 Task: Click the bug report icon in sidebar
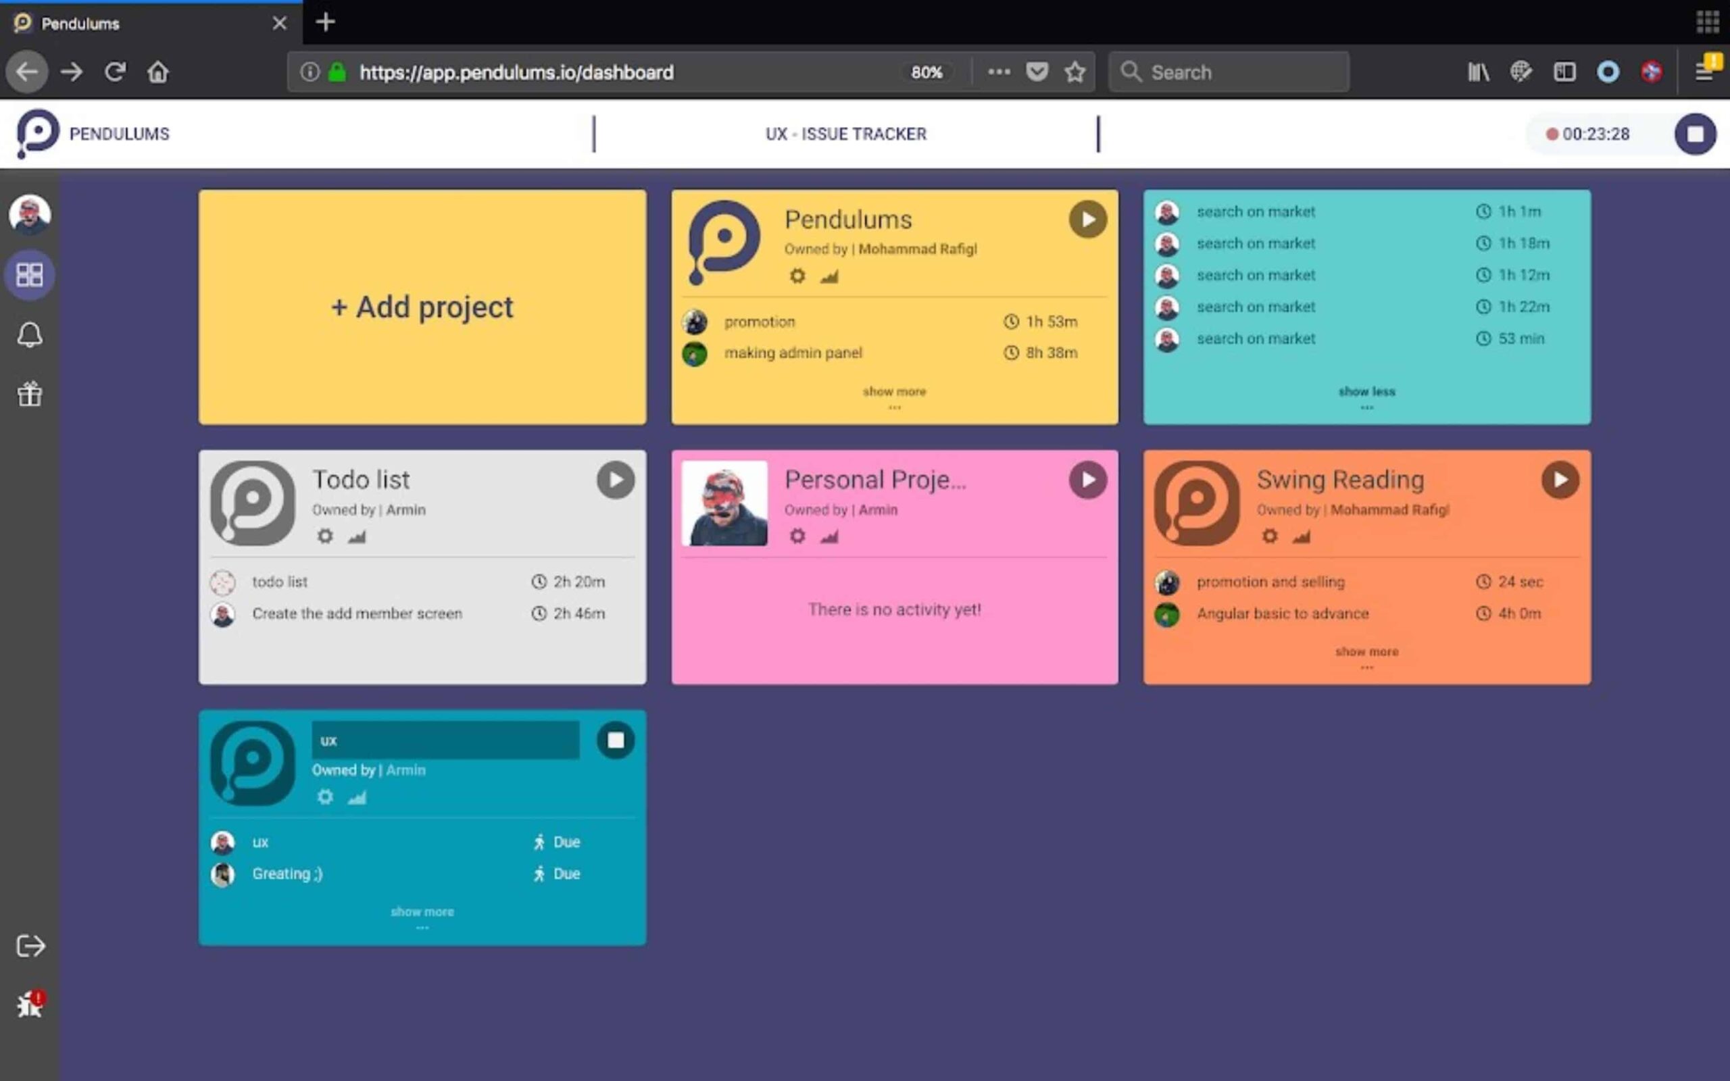tap(30, 1004)
